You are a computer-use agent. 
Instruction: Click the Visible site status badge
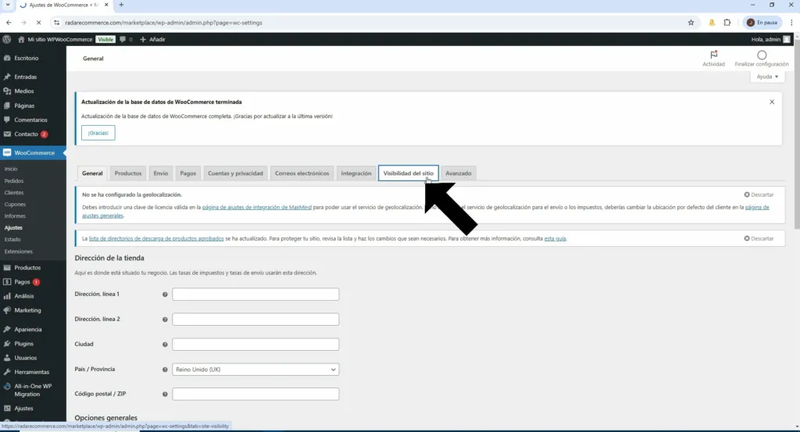point(105,39)
